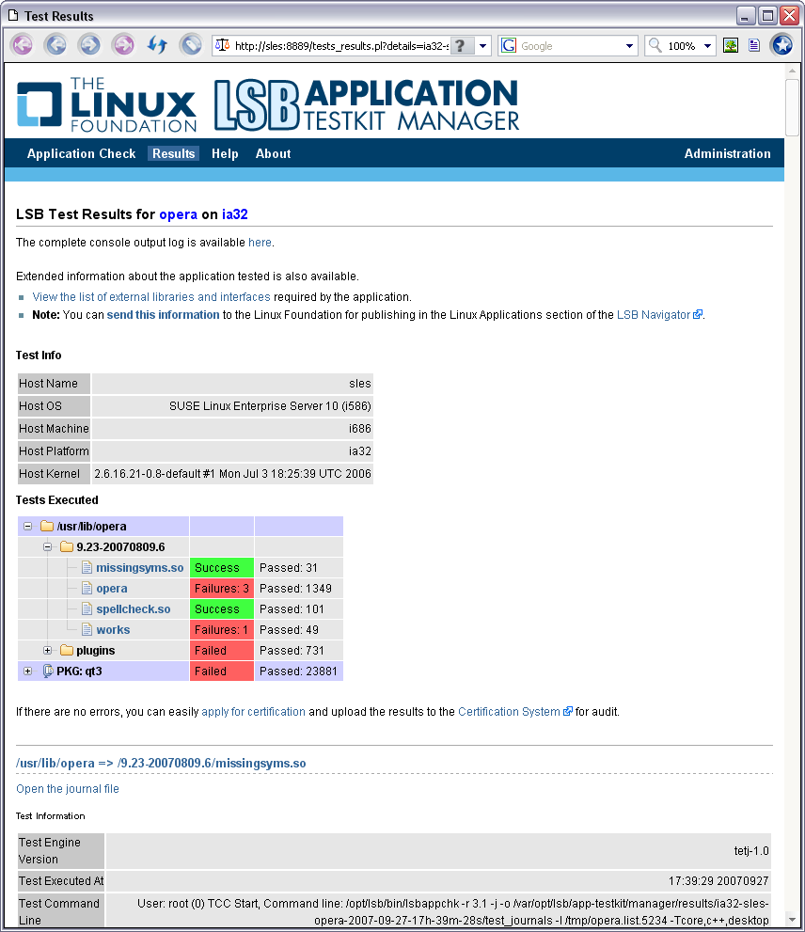Click the wand tool icon in toolbar

point(191,45)
